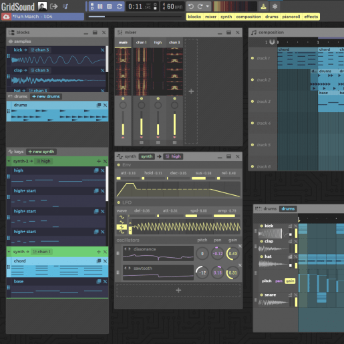Screen dimensions: 344x344
Task: Toggle the composition window button
Action: point(248,17)
